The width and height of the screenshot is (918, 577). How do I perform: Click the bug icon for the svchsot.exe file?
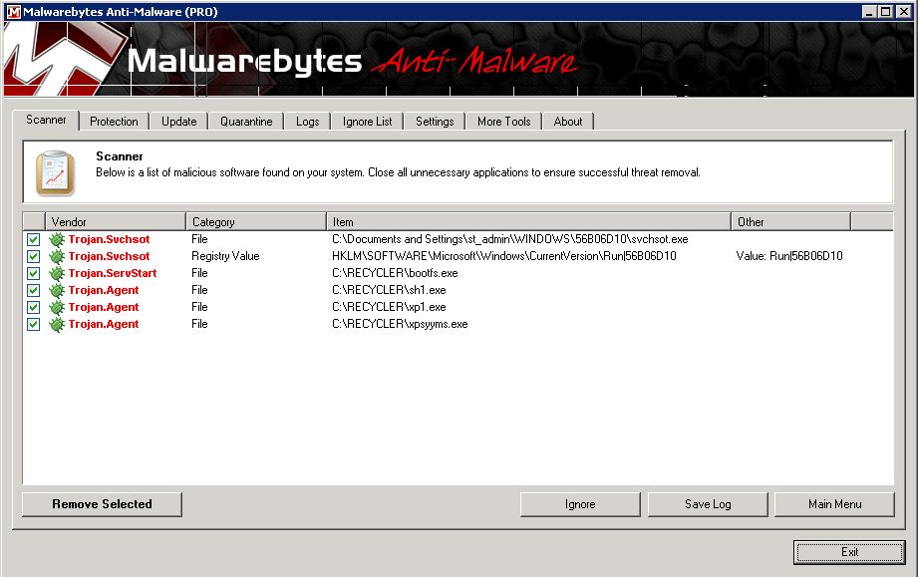click(x=57, y=239)
